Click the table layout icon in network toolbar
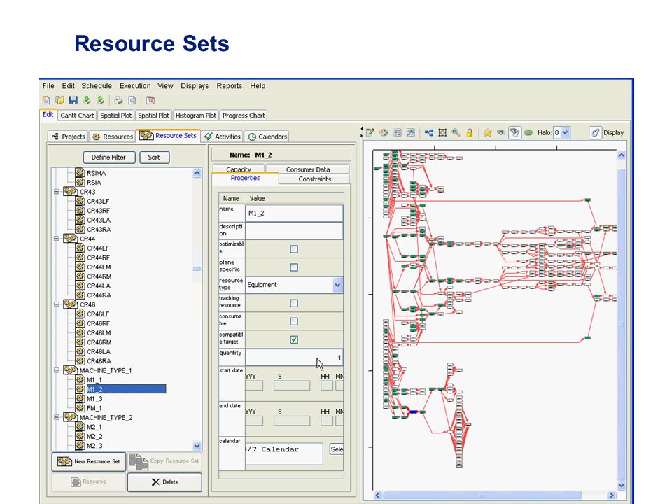 [398, 132]
